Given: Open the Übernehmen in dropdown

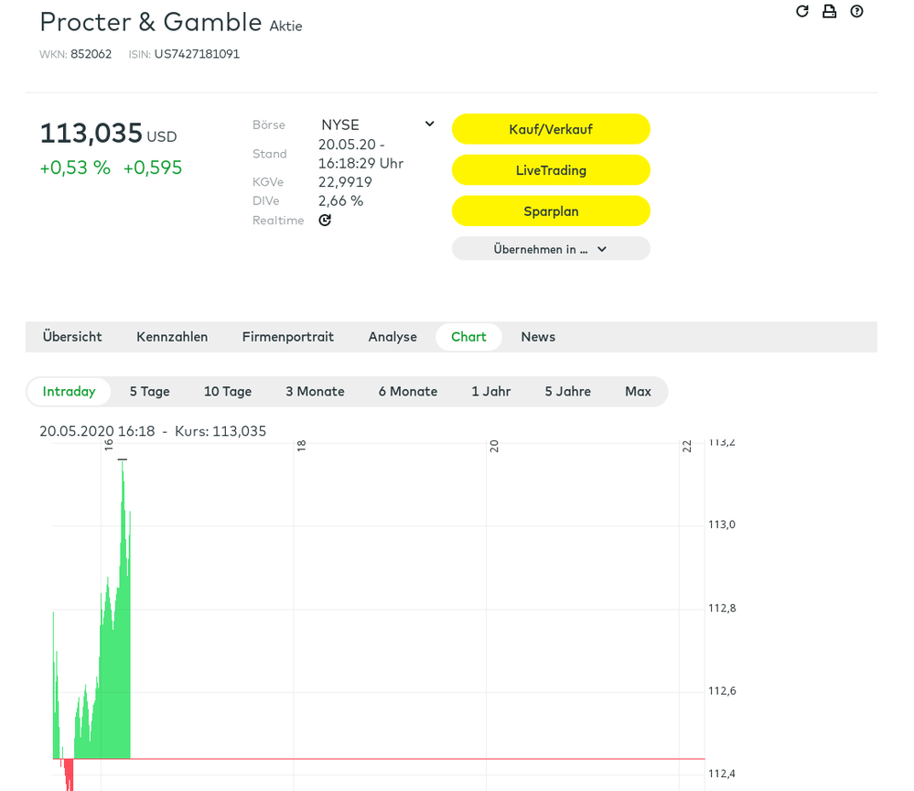Looking at the screenshot, I should 551,249.
